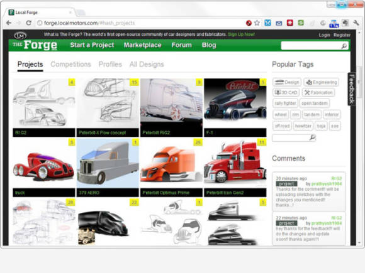The width and height of the screenshot is (365, 273).
Task: Switch to the Competitions tab
Action: click(x=70, y=64)
